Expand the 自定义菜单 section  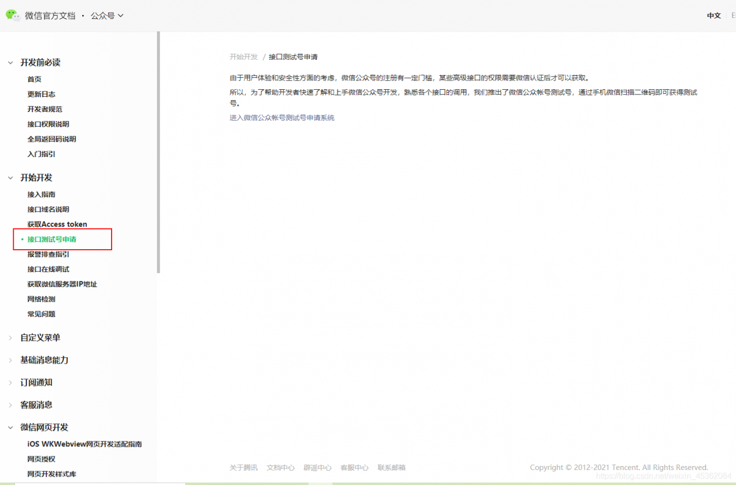coord(10,338)
